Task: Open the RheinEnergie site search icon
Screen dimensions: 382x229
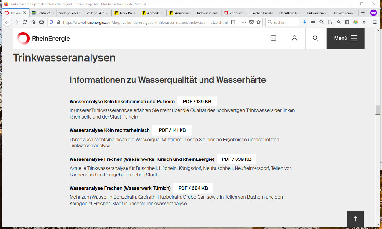Action: tap(316, 38)
